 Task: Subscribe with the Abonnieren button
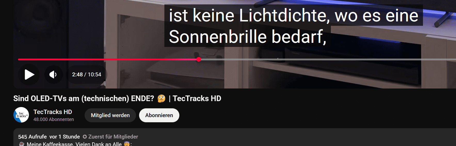[159, 115]
